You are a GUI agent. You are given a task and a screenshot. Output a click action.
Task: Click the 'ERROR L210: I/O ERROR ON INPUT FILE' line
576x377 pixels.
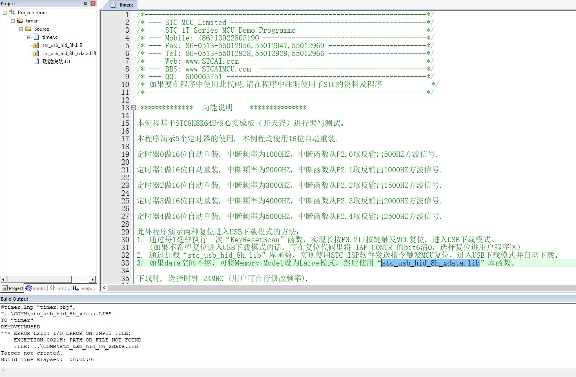pyautogui.click(x=66, y=333)
